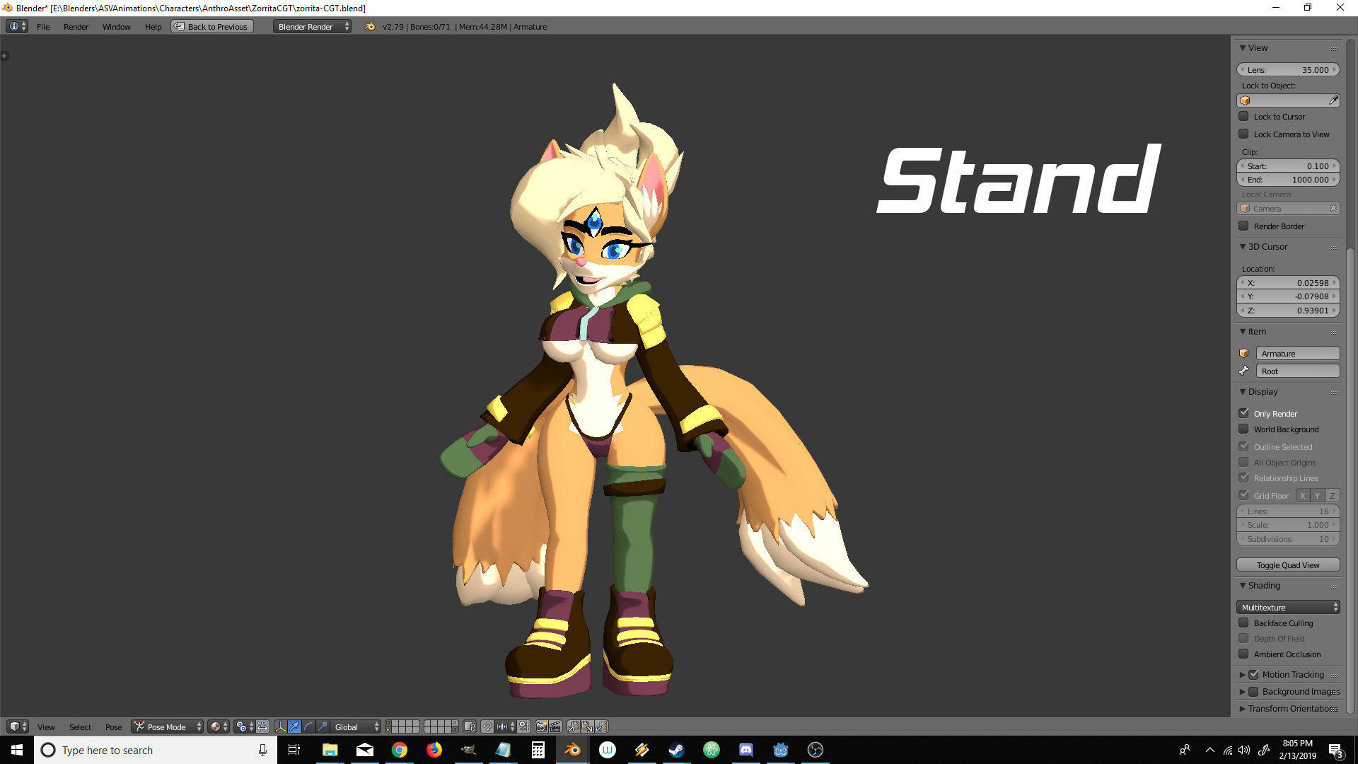Open the 3D view Select menu
This screenshot has height=764, width=1358.
point(80,727)
